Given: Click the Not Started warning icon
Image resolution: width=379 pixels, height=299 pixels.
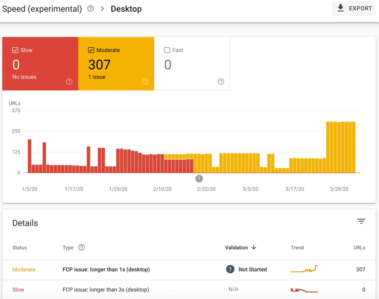Looking at the screenshot, I should point(230,269).
